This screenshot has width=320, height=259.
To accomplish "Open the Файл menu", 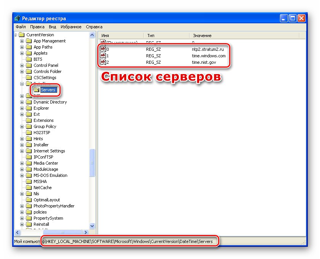I will click(21, 27).
